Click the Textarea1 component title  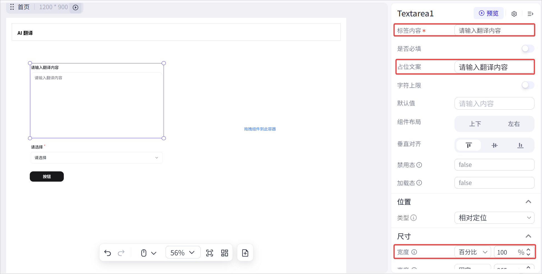[415, 14]
